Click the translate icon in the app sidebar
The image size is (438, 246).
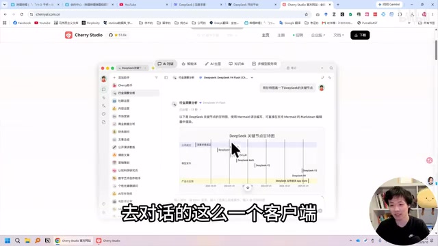point(103,106)
